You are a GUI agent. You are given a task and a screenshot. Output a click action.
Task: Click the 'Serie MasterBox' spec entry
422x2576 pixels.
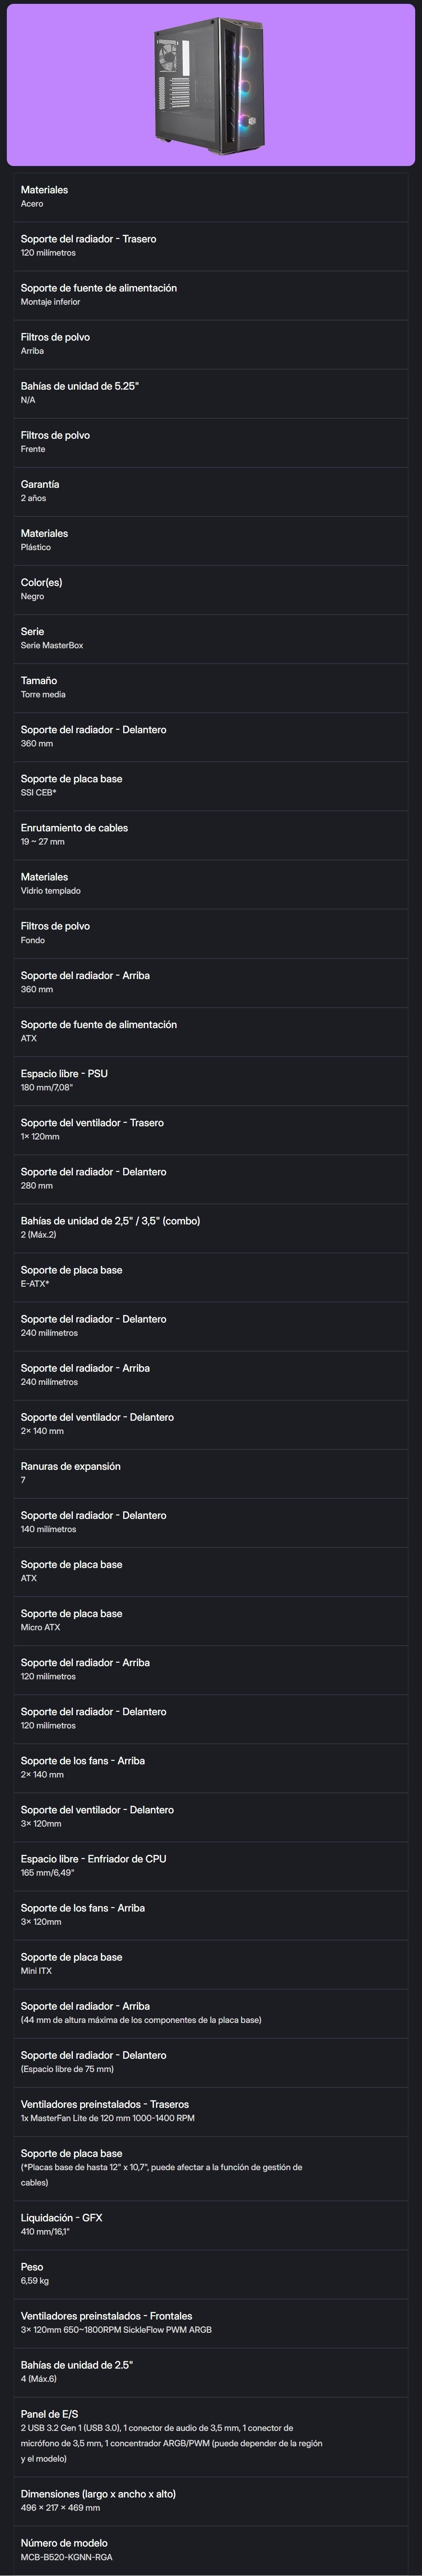(211, 638)
